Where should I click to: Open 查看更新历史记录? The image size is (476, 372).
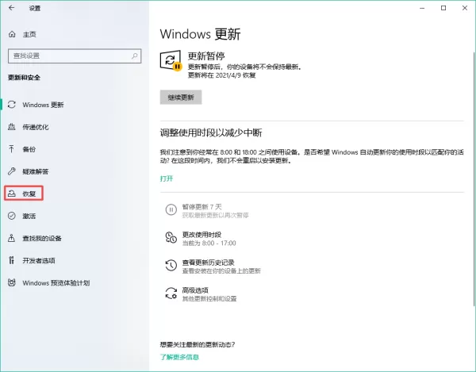point(208,263)
